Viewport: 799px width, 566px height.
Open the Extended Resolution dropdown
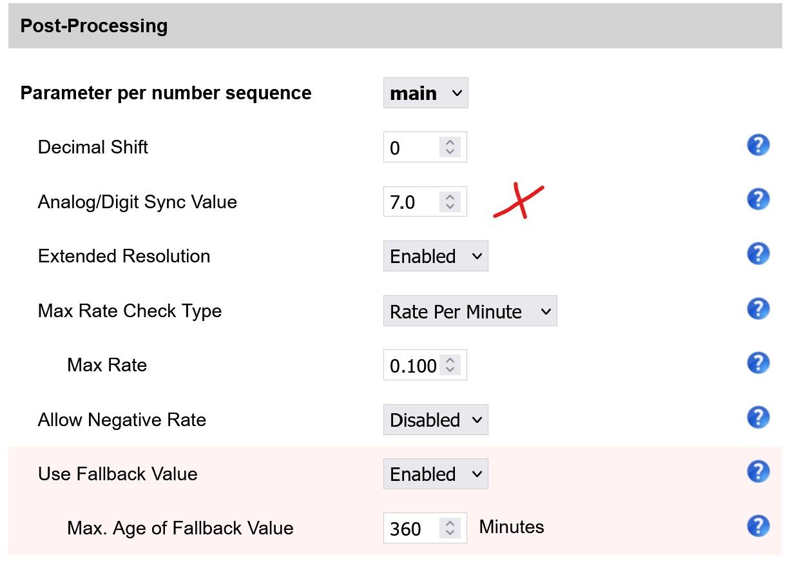click(x=436, y=257)
